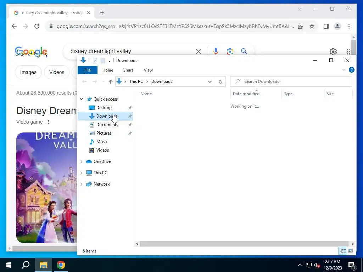Image resolution: width=363 pixels, height=272 pixels.
Task: Expand the Network tree node
Action: pyautogui.click(x=81, y=184)
